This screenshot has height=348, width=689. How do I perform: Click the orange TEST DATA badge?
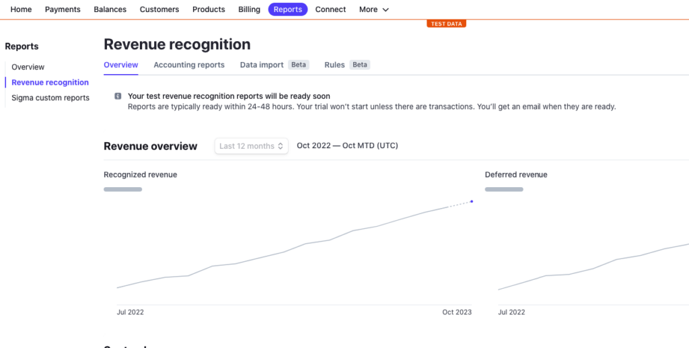pos(446,24)
